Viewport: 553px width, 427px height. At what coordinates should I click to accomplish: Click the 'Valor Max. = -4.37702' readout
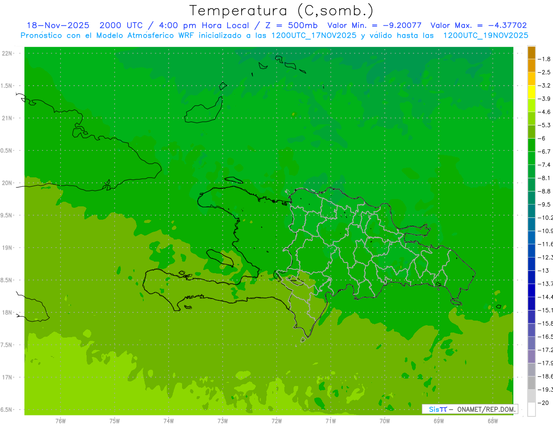pyautogui.click(x=479, y=25)
